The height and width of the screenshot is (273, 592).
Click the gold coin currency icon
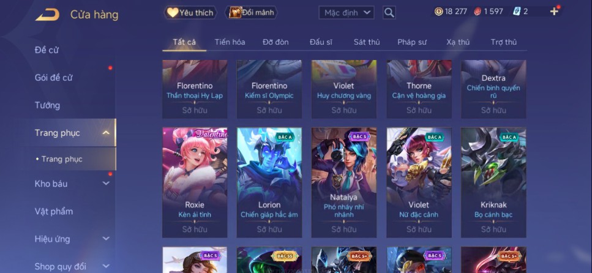[x=438, y=12]
